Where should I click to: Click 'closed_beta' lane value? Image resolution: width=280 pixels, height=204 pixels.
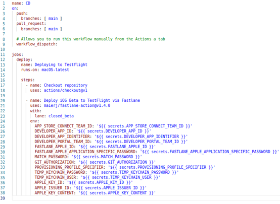pyautogui.click(x=61, y=116)
